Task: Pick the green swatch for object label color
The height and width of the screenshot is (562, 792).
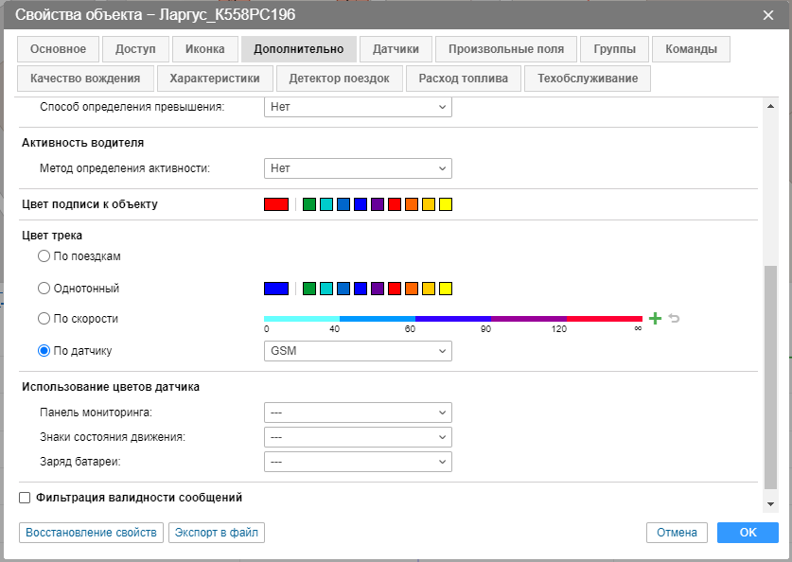Action: pyautogui.click(x=309, y=204)
